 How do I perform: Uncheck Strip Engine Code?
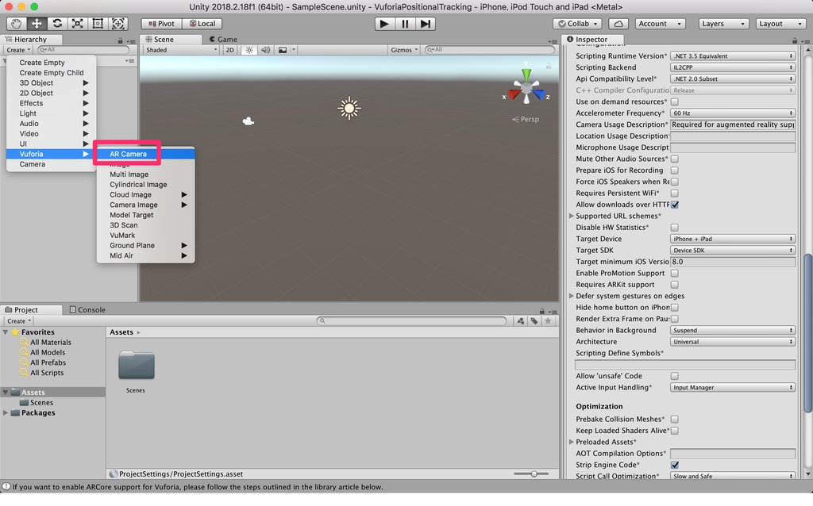(x=675, y=465)
